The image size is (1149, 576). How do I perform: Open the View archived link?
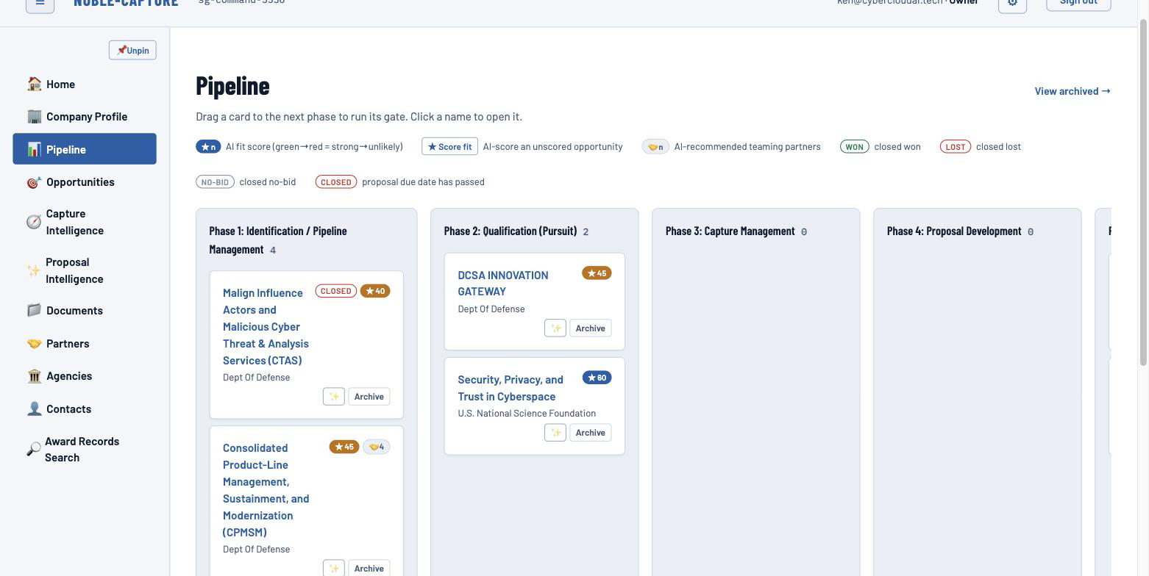pos(1072,91)
